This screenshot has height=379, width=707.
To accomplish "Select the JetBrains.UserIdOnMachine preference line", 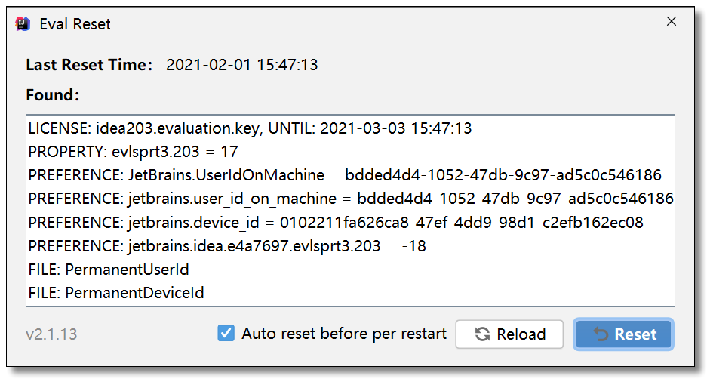I will tap(344, 175).
